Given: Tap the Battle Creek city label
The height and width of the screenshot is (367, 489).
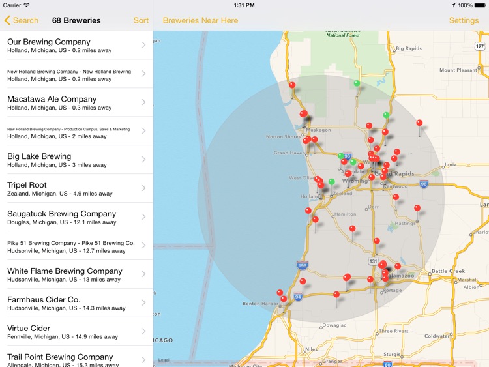Looking at the screenshot, I should click(448, 271).
